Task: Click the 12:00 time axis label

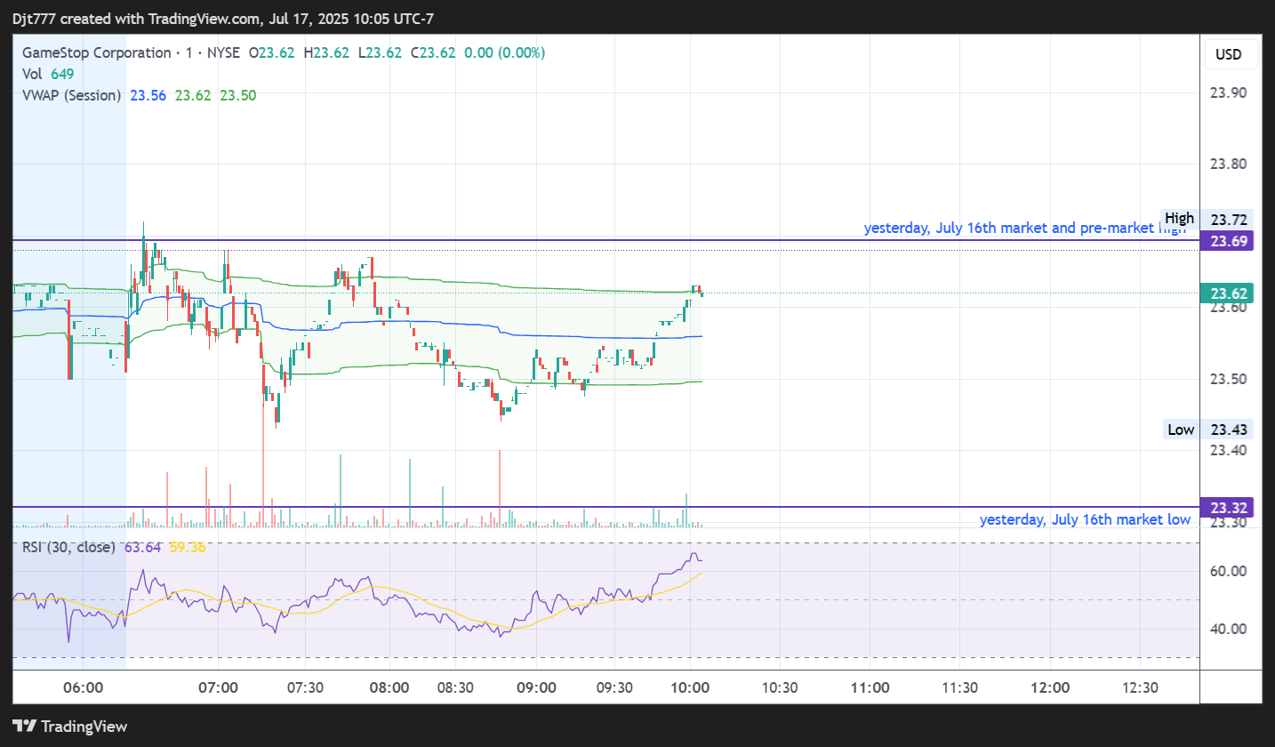Action: click(x=1050, y=687)
